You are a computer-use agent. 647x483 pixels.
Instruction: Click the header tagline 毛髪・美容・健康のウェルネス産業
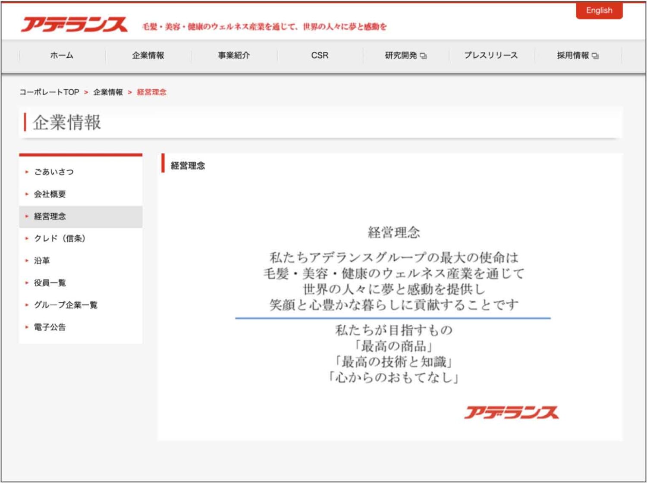[264, 27]
